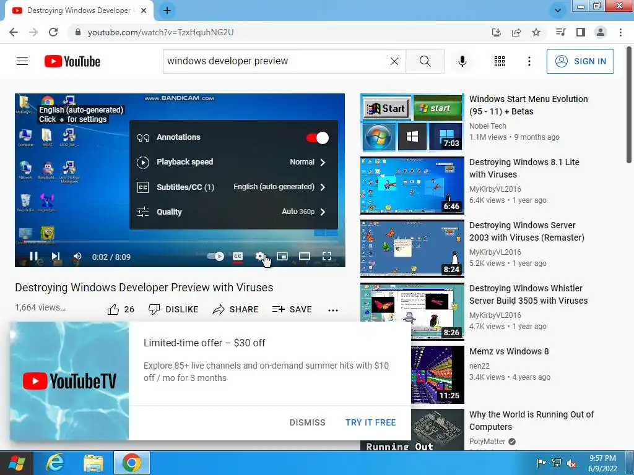The image size is (634, 475).
Task: Open Why the World is Running Out video
Action: point(531,421)
